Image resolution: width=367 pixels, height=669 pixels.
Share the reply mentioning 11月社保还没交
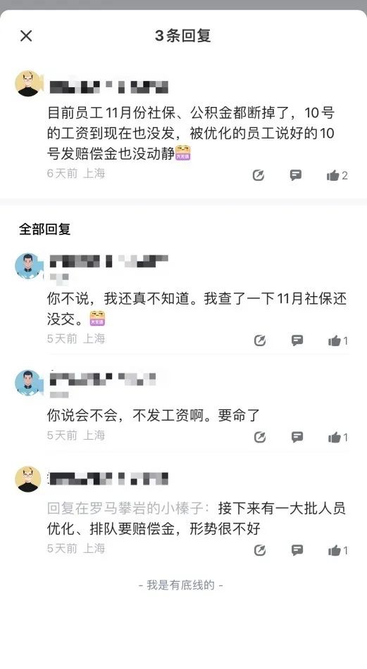click(260, 340)
